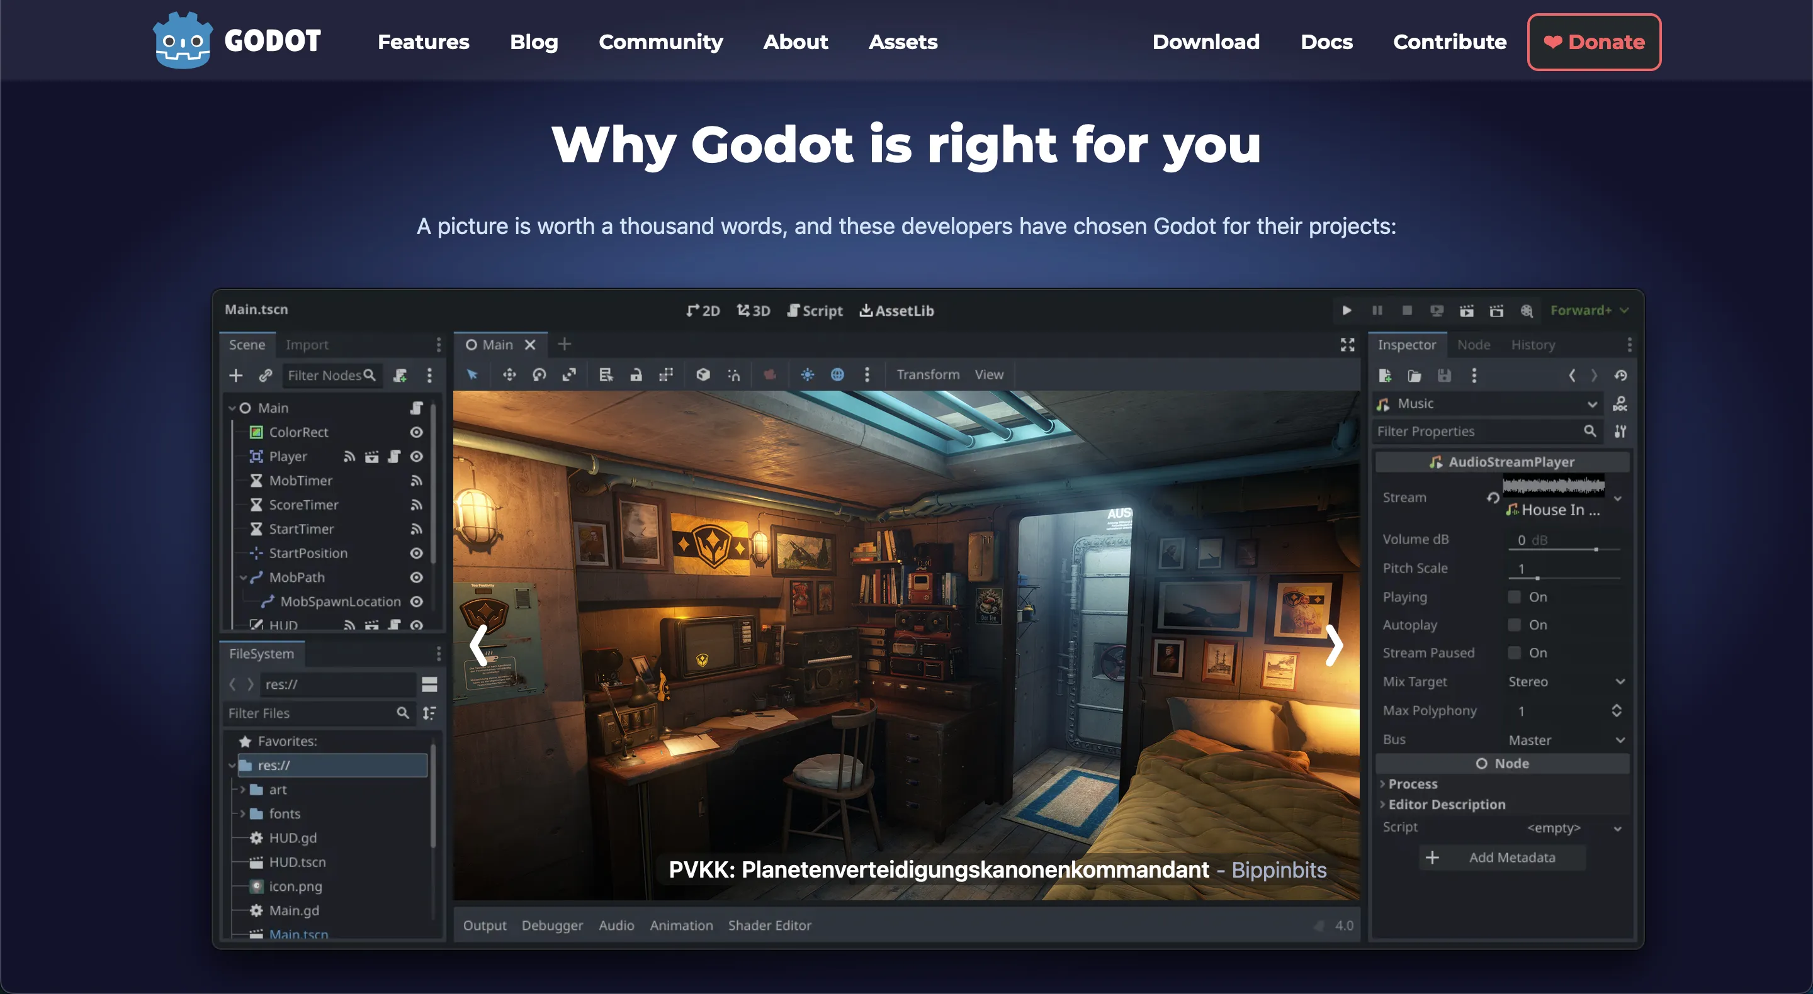Click Add Metadata button
The image size is (1813, 994).
tap(1503, 857)
